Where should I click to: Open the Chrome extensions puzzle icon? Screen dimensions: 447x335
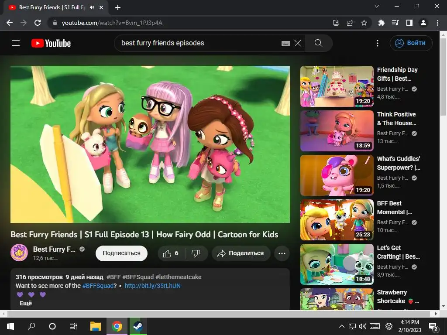[x=382, y=23]
